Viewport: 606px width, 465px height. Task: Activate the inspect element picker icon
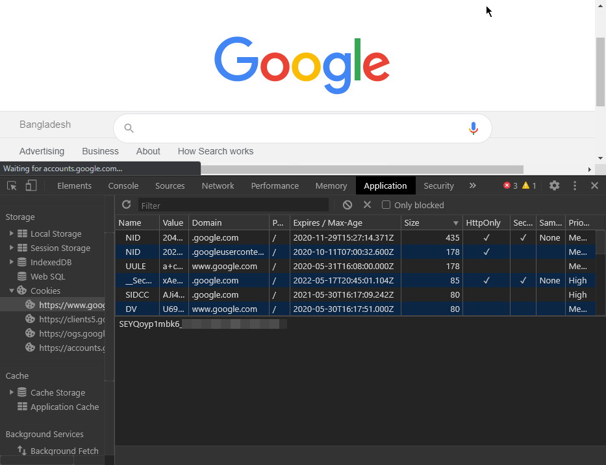pyautogui.click(x=12, y=185)
